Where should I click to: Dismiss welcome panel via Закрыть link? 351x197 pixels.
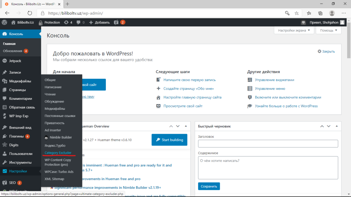point(326,51)
